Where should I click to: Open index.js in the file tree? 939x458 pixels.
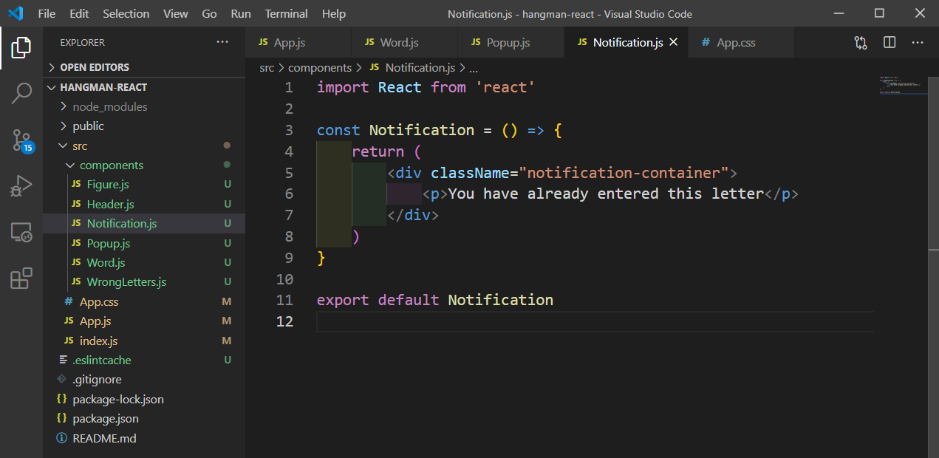tap(144, 341)
